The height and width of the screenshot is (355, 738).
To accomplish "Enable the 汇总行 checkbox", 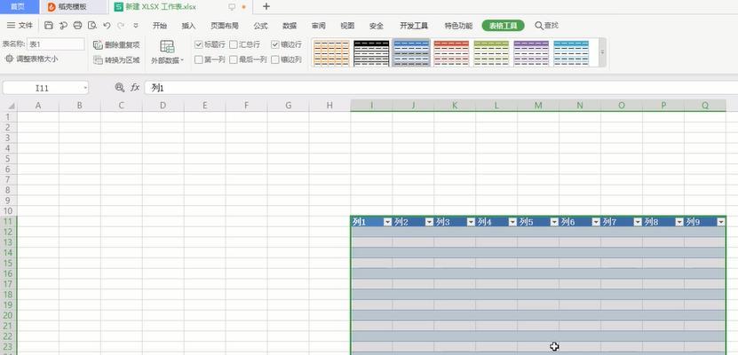I will point(234,44).
